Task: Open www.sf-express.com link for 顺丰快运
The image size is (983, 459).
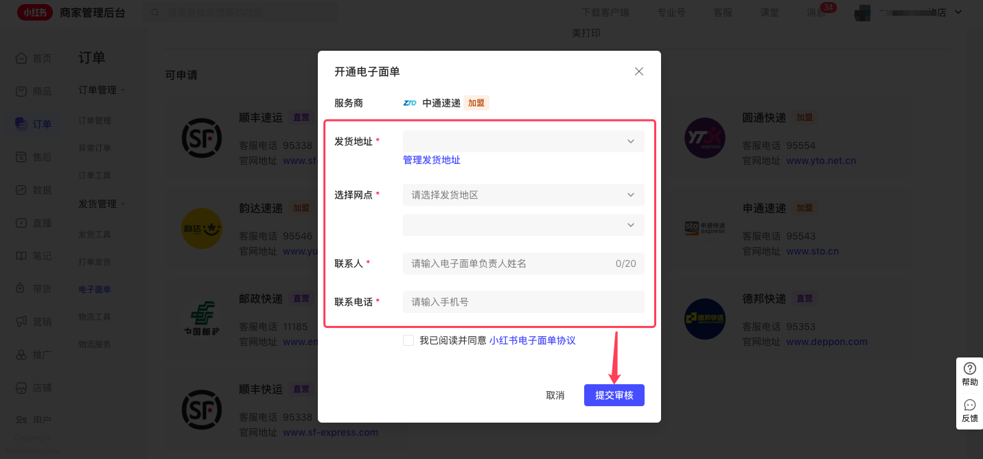Action: pyautogui.click(x=330, y=432)
